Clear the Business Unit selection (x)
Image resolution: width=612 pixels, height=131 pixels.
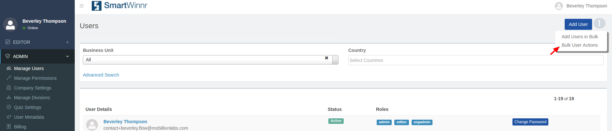(x=326, y=58)
